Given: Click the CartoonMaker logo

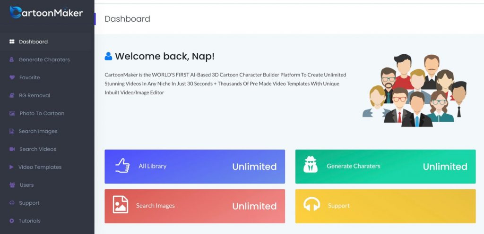Looking at the screenshot, I should pos(46,13).
